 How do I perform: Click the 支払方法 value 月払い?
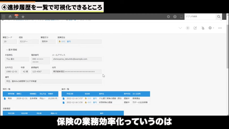coord(42,99)
